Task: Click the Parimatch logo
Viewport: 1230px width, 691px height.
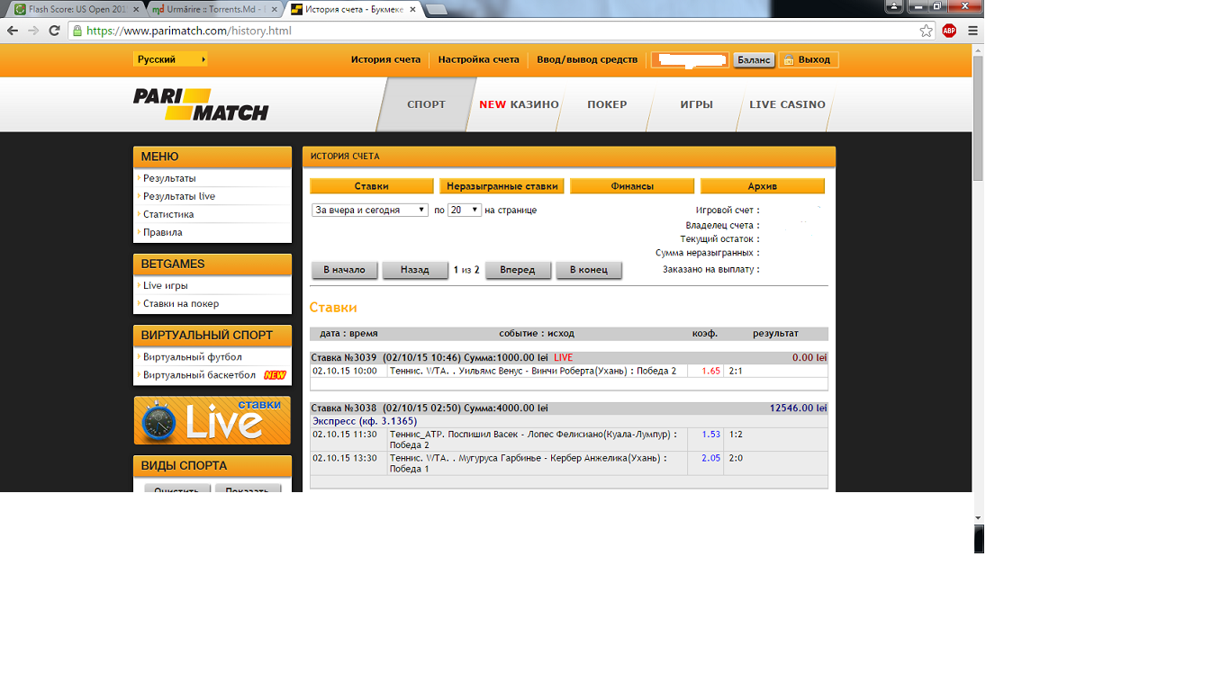Action: tap(201, 104)
